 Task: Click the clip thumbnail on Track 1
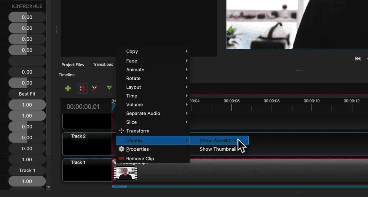(125, 173)
